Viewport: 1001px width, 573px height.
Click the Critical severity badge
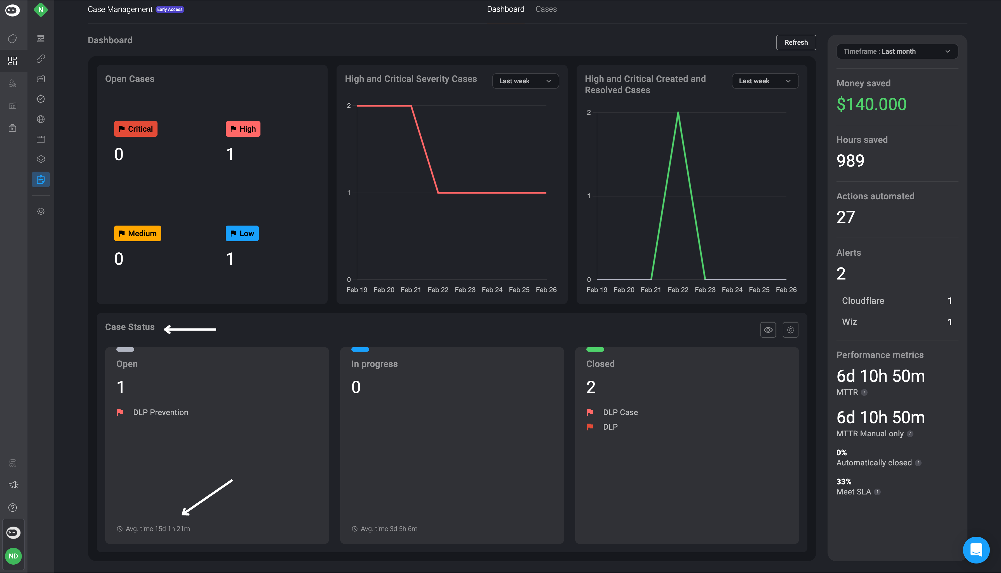(x=136, y=129)
